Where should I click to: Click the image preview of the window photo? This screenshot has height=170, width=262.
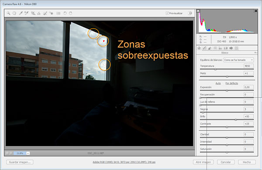[100, 83]
